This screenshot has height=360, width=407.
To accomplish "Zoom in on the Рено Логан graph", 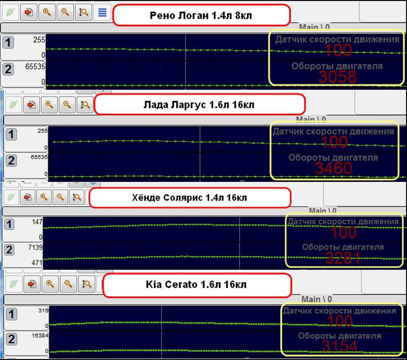I will coord(47,12).
